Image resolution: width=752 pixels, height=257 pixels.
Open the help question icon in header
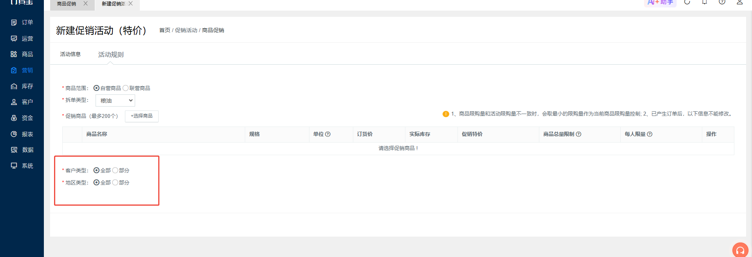click(x=722, y=2)
